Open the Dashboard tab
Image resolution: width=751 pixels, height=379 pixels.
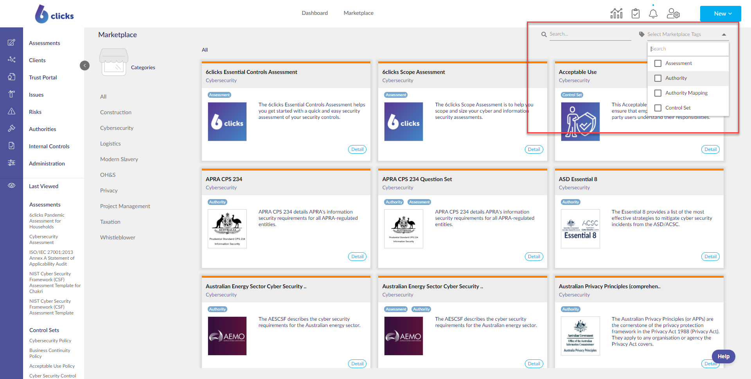pyautogui.click(x=315, y=13)
